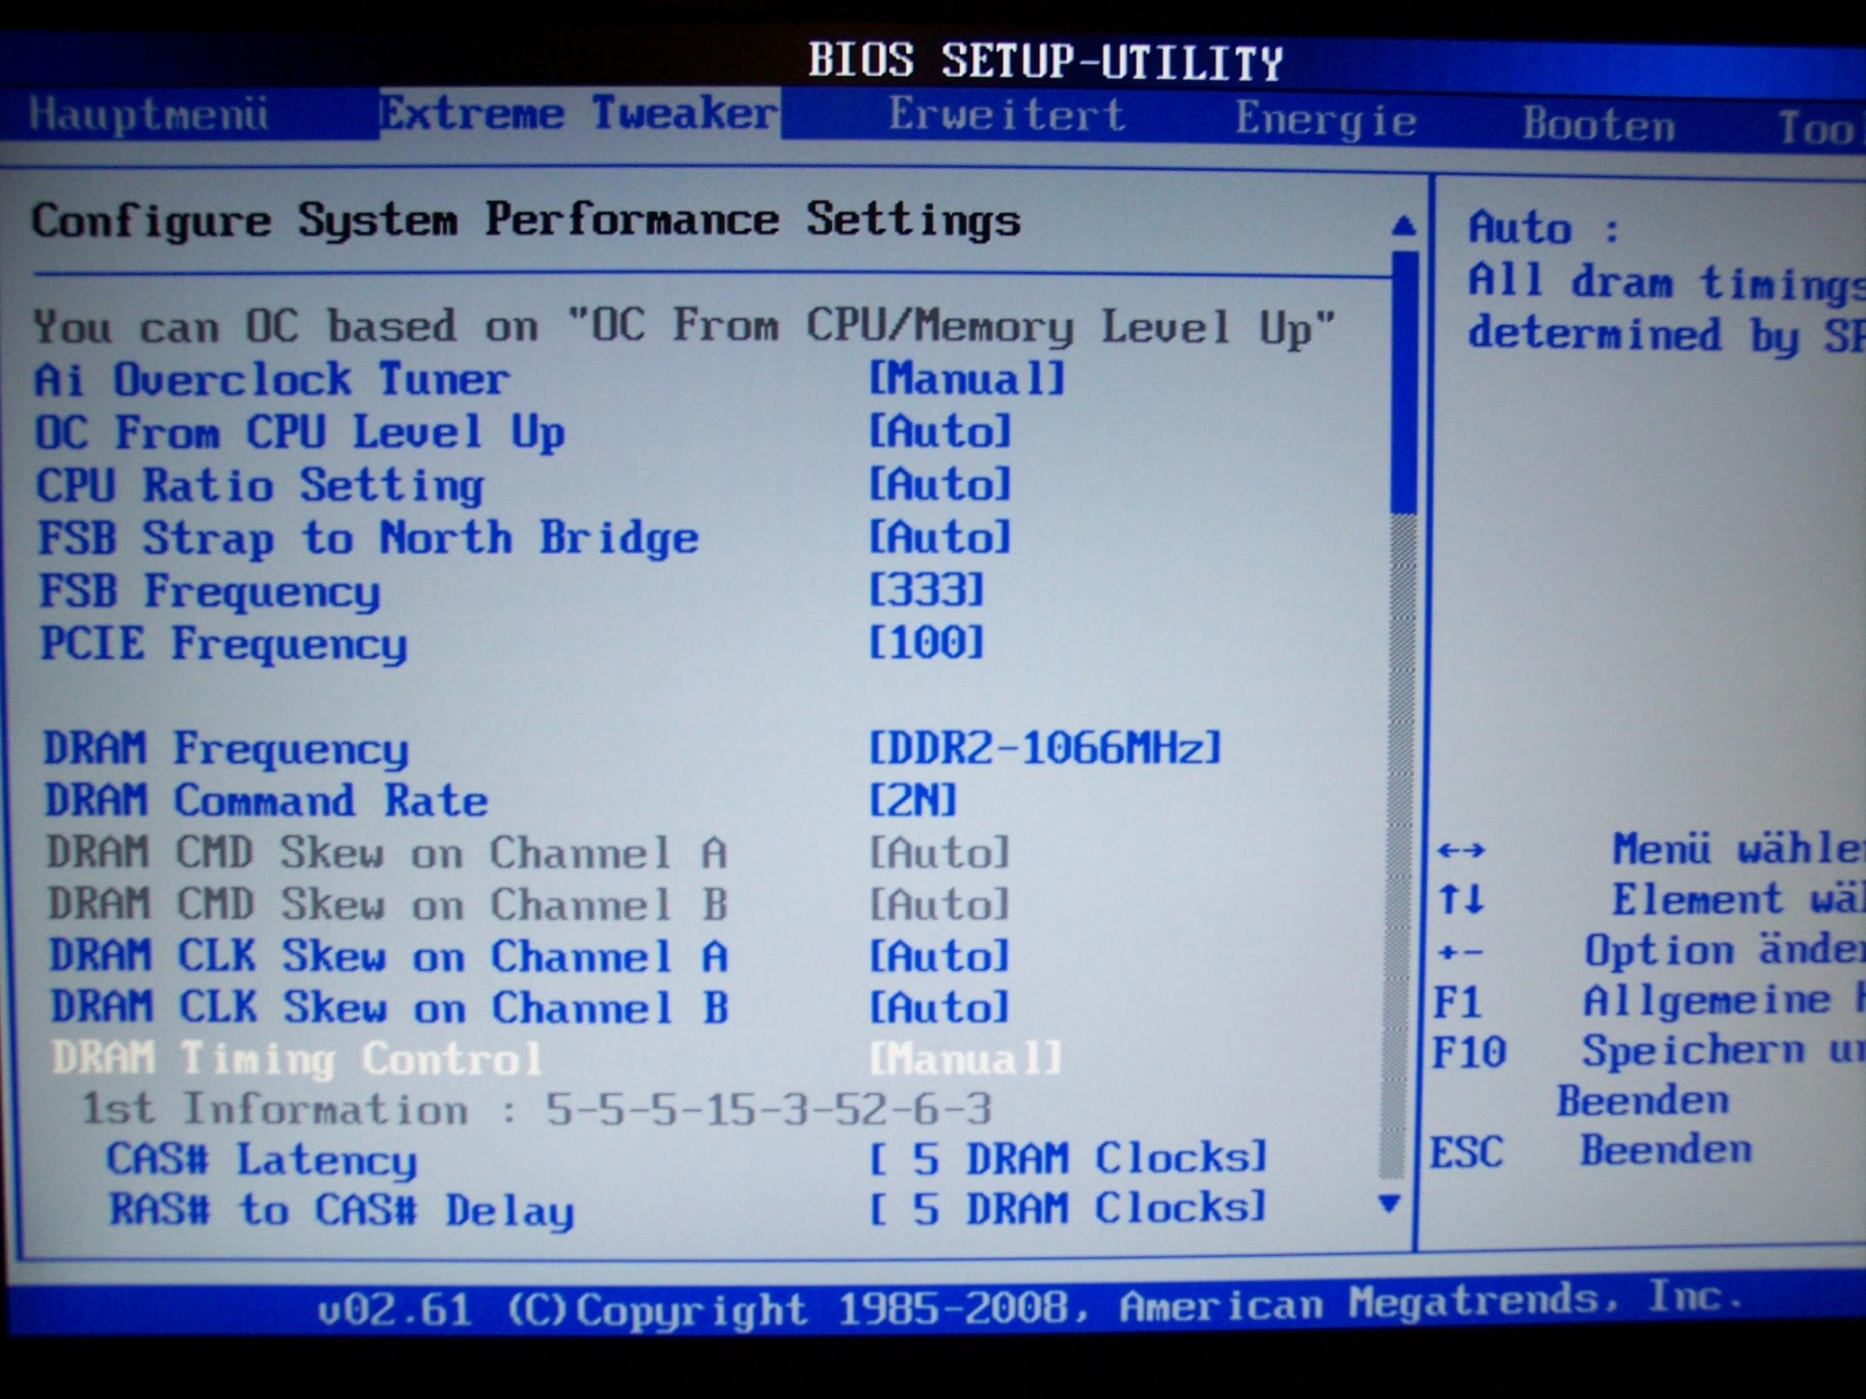Click the plus-minus option change hint

coord(1461,952)
